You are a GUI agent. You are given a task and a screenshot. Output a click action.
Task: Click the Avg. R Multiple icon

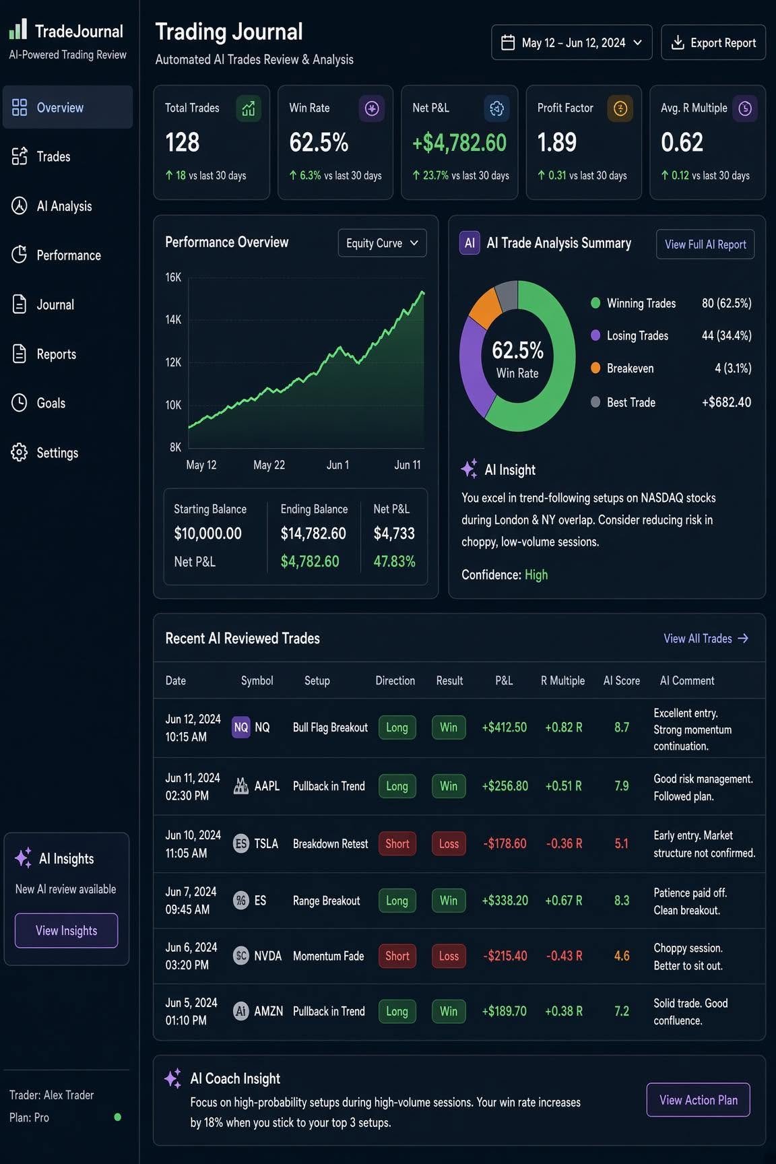point(745,108)
